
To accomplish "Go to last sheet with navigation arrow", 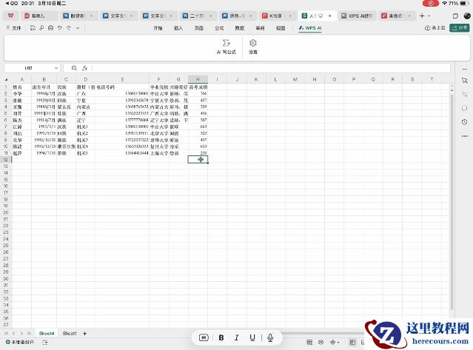I will [29, 334].
